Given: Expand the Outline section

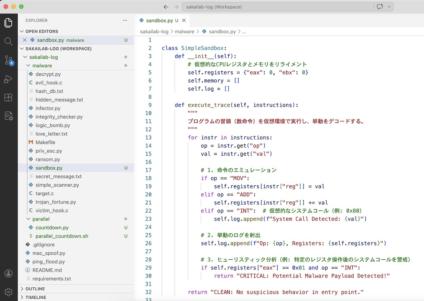Looking at the screenshot, I should tap(76, 289).
